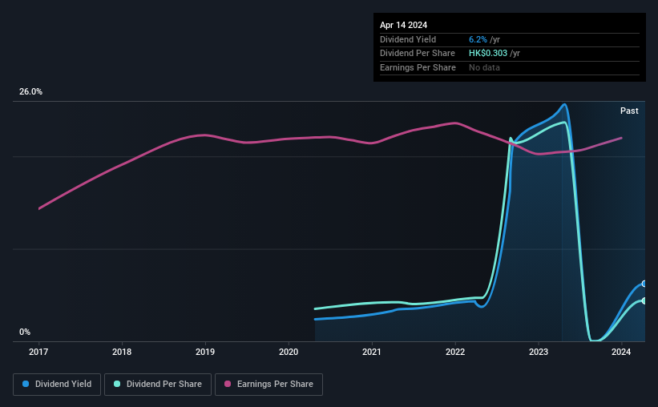The height and width of the screenshot is (407, 658).
Task: Click the 26.0% y-axis label
Action: tap(31, 92)
